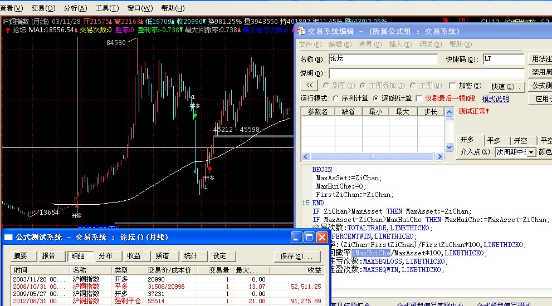
Task: Click the 保存 button in test window
Action: pyautogui.click(x=296, y=256)
